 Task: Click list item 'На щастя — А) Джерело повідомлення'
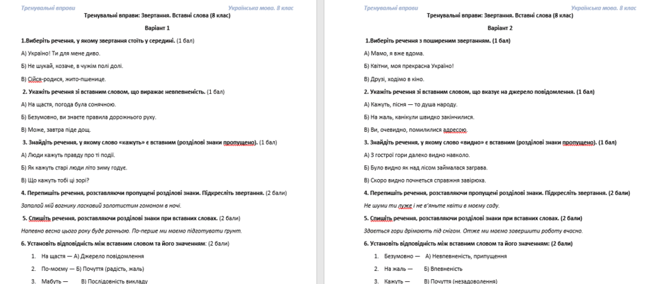93,256
